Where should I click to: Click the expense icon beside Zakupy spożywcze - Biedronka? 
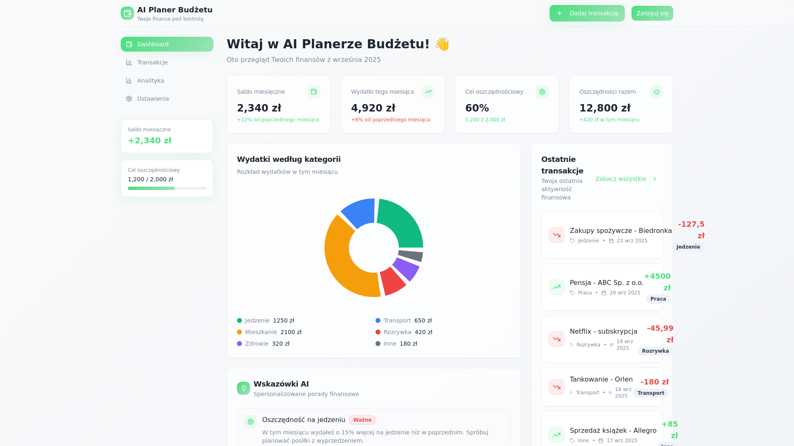(x=557, y=235)
